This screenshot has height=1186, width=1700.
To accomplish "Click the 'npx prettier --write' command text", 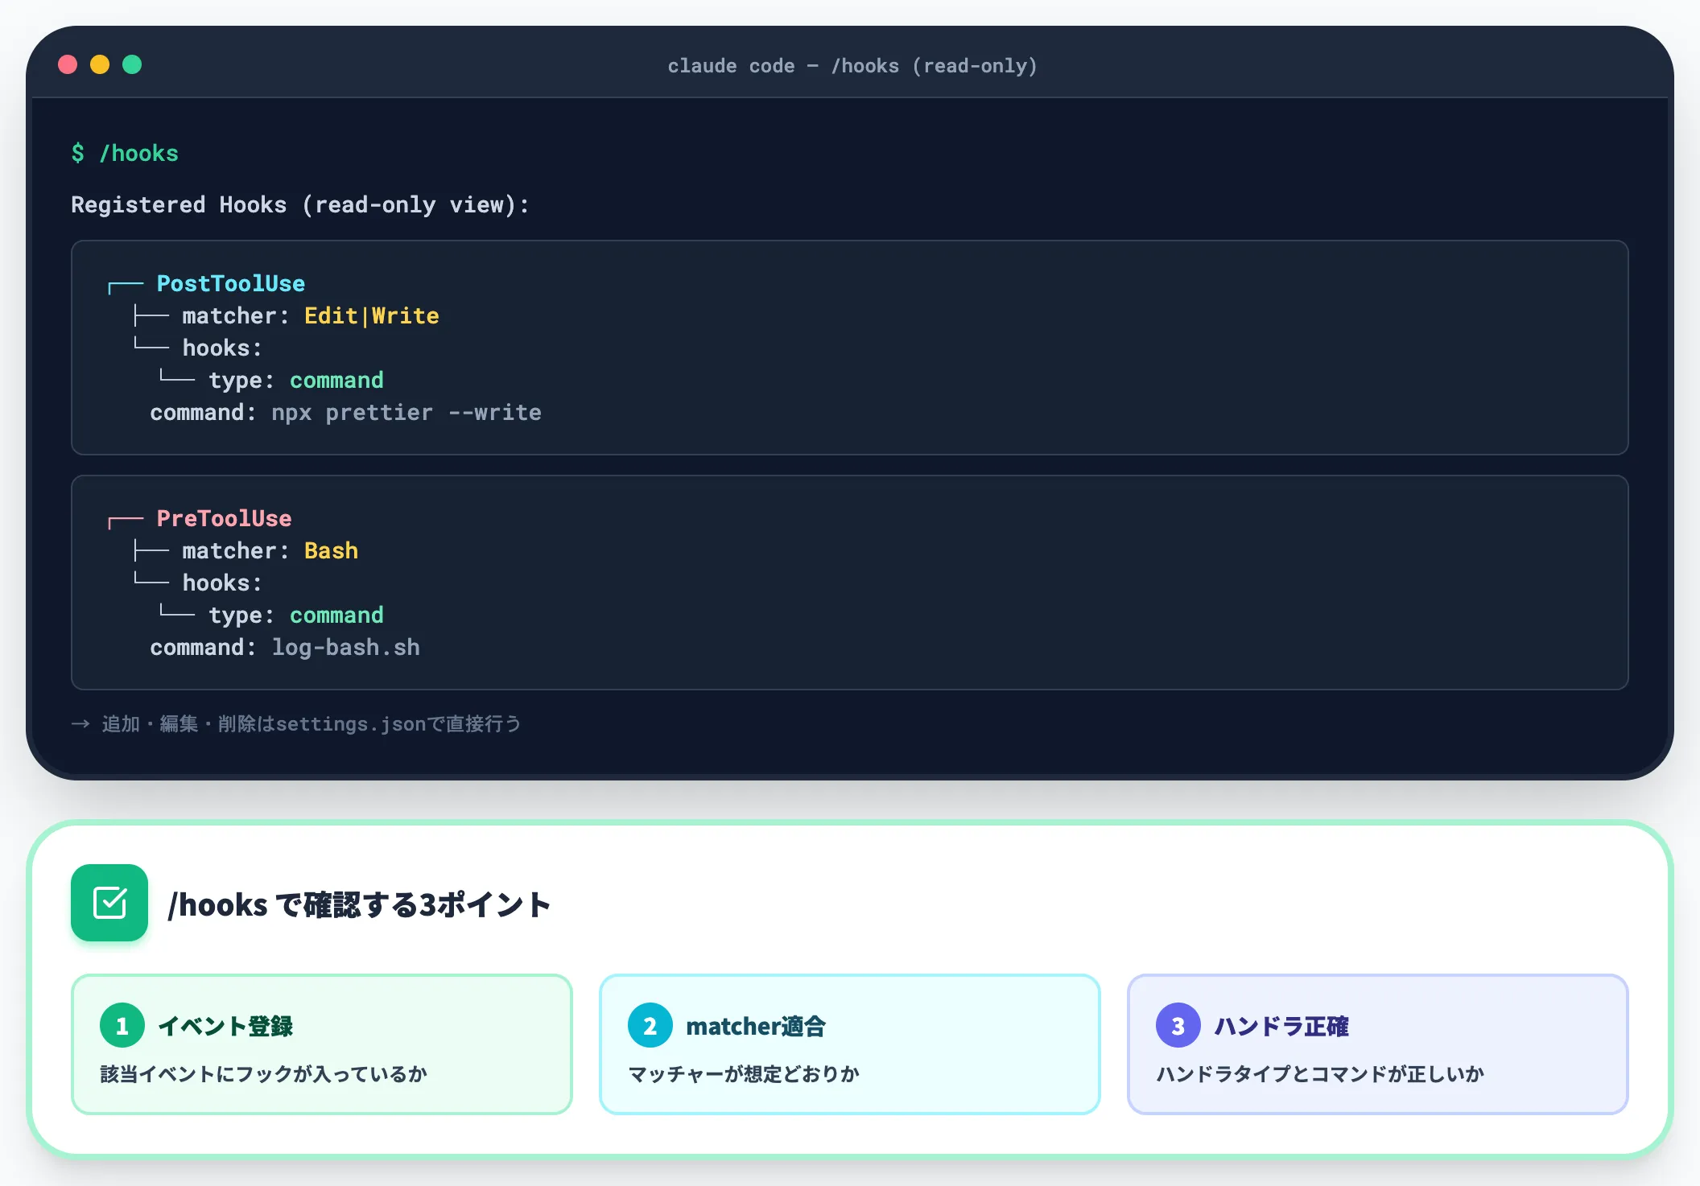I will click(x=406, y=412).
